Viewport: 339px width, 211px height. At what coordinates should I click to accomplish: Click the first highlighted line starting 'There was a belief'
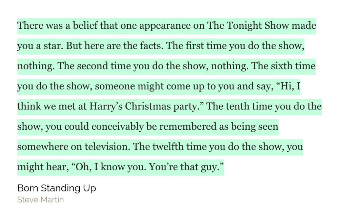click(x=167, y=26)
